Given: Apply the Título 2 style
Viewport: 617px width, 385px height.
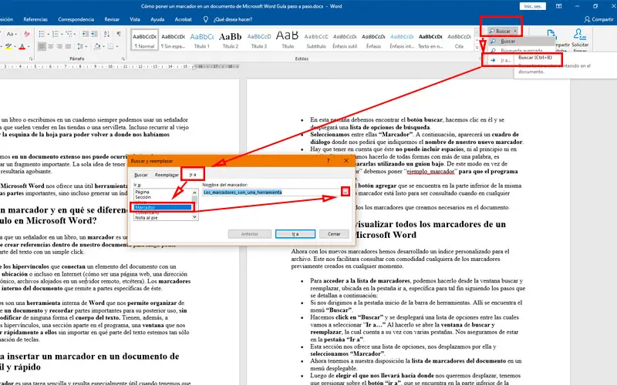Looking at the screenshot, I should click(230, 40).
